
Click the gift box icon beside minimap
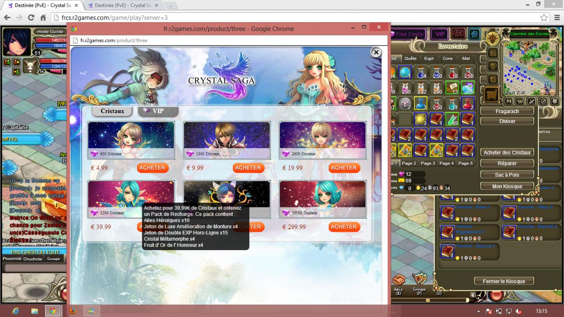pyautogui.click(x=493, y=53)
